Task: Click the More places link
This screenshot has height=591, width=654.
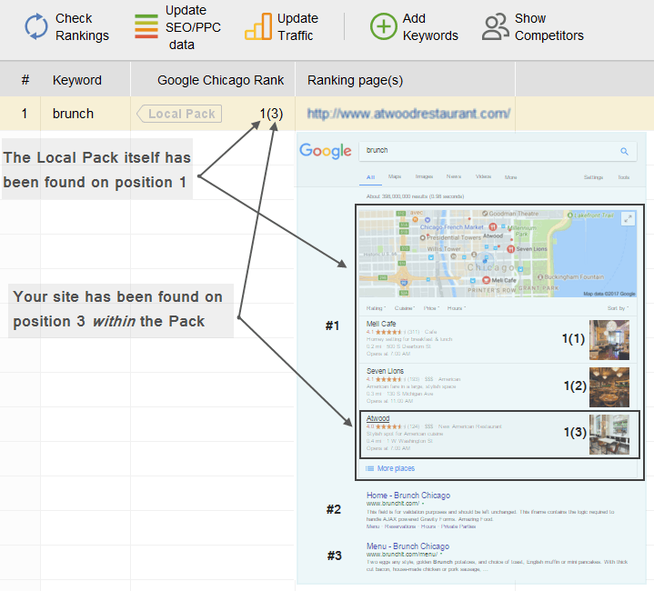Action: click(395, 468)
